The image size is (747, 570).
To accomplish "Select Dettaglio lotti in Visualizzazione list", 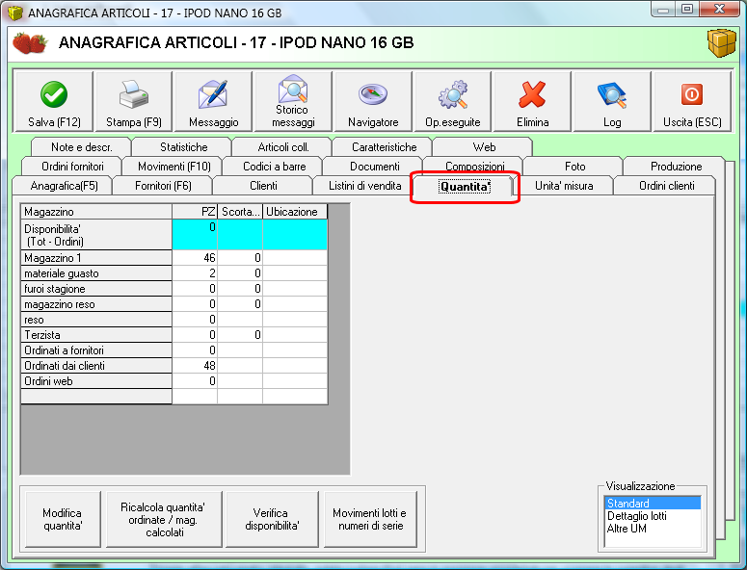I will tap(653, 516).
